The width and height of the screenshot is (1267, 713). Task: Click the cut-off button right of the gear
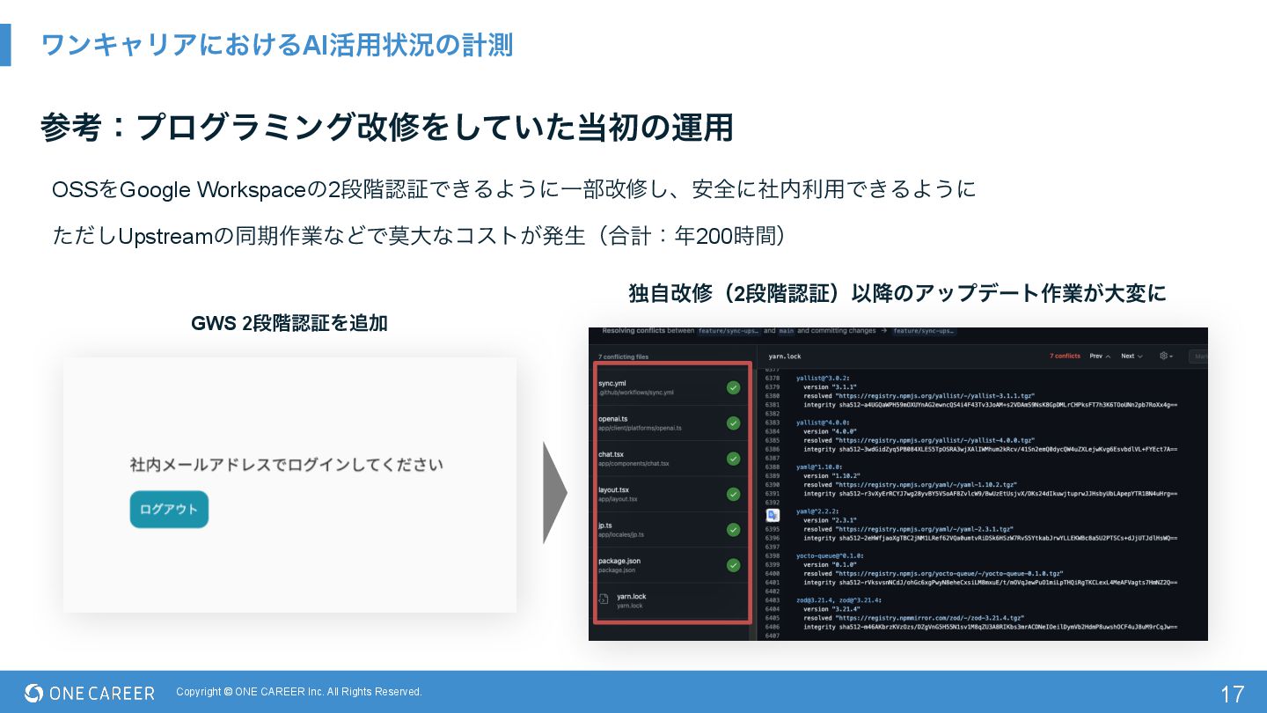pyautogui.click(x=1197, y=356)
